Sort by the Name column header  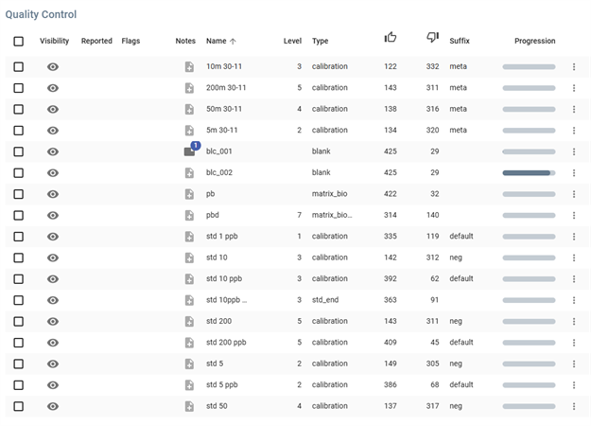(217, 42)
